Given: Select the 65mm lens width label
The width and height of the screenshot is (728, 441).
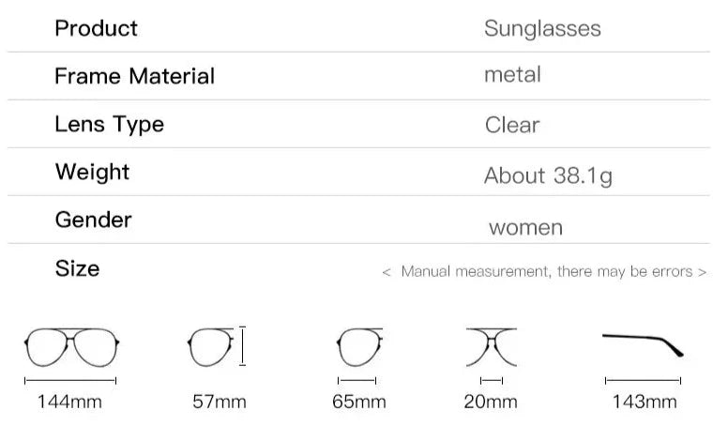Looking at the screenshot, I should (358, 403).
